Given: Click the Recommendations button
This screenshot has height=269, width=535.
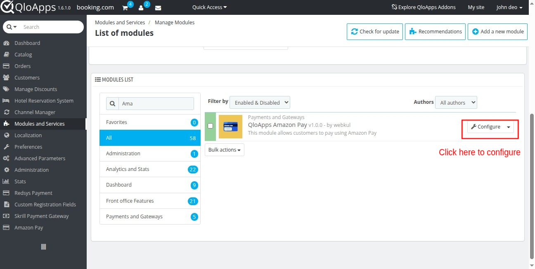Looking at the screenshot, I should point(435,31).
